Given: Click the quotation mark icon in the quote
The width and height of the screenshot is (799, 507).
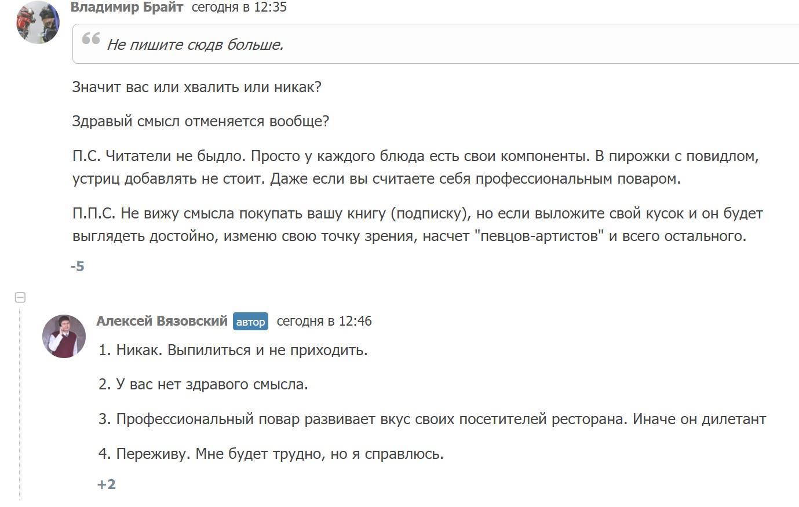Looking at the screenshot, I should pos(91,39).
